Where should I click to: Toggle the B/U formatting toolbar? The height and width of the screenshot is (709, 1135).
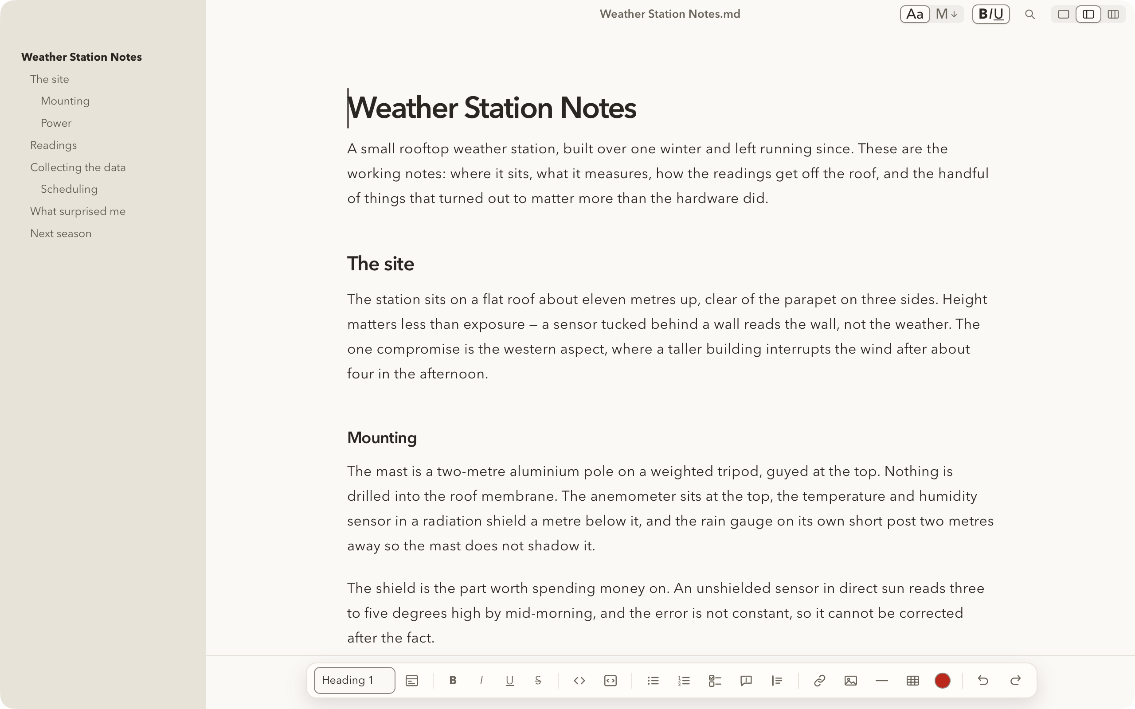(990, 14)
